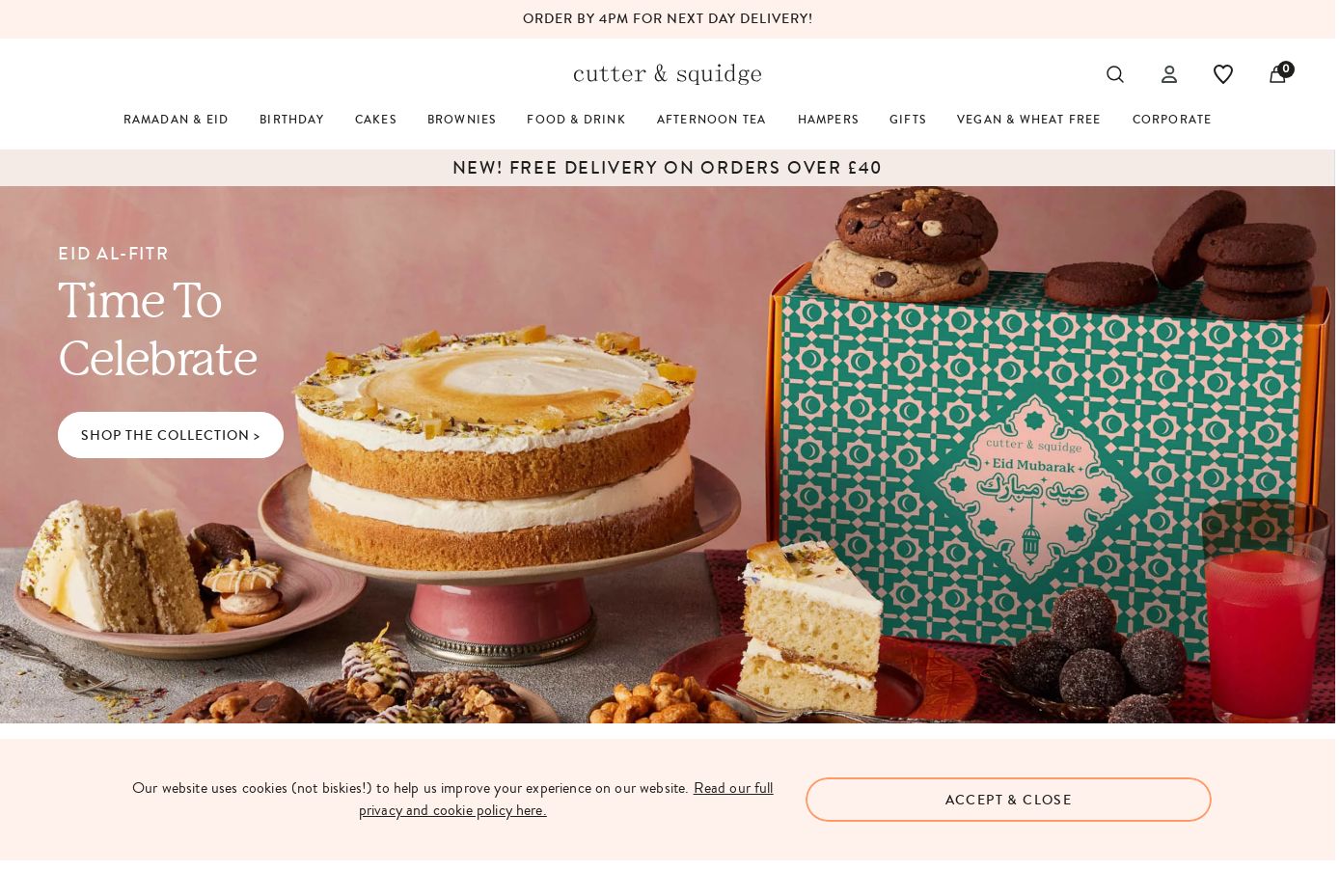The height and width of the screenshot is (870, 1340).
Task: Select the Cakes menu item
Action: [x=375, y=120]
